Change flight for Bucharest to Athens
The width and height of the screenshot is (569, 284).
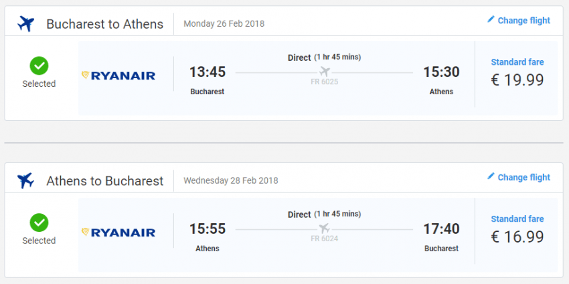(523, 21)
